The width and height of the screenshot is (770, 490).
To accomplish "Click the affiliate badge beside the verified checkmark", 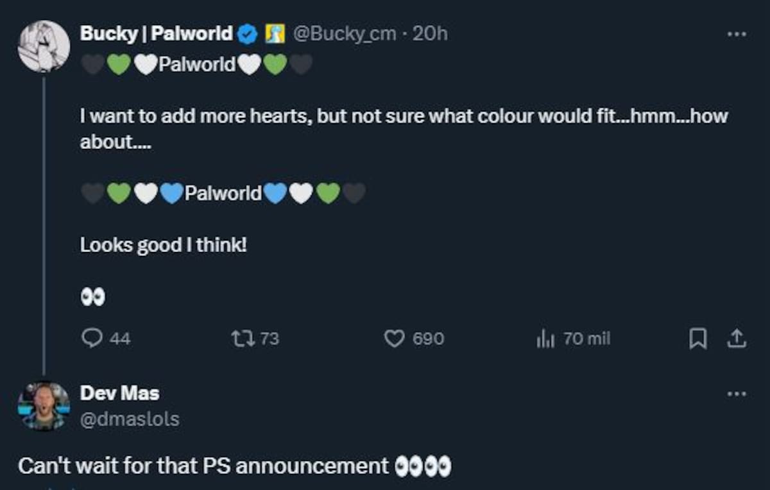I will click(275, 34).
